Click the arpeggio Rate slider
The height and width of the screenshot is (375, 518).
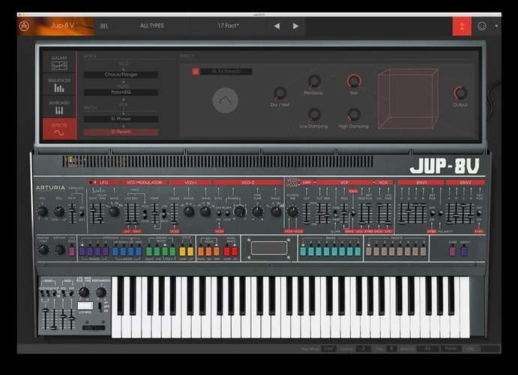click(x=72, y=213)
